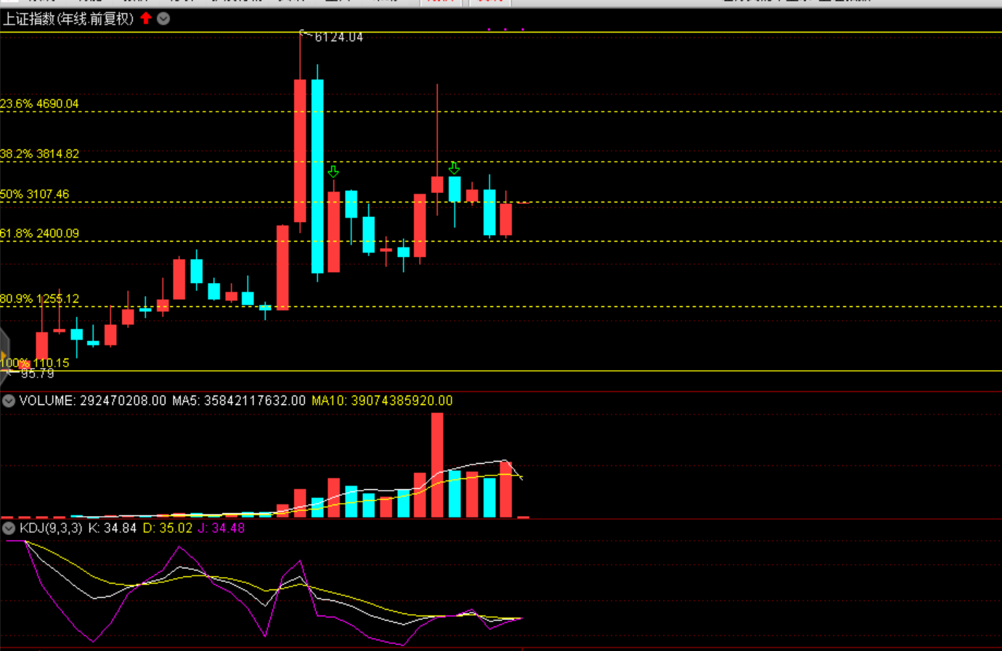The width and height of the screenshot is (1002, 651).
Task: Click the 80.9% 1255.12 retracement label
Action: click(x=39, y=299)
